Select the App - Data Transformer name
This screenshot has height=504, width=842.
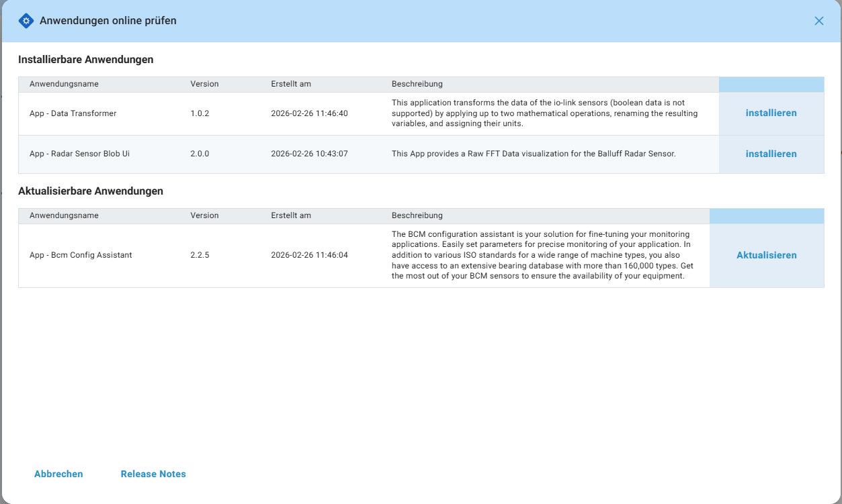pos(73,114)
